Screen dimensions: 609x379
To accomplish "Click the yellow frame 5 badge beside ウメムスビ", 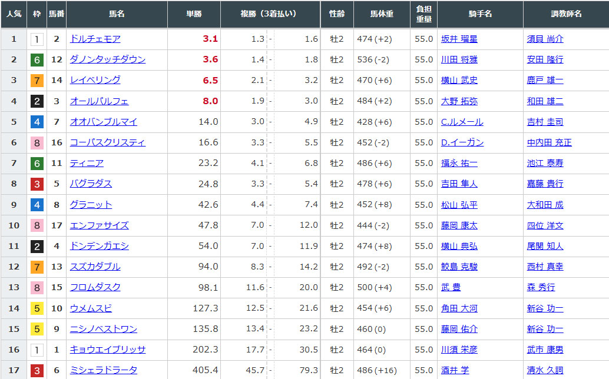I will click(x=37, y=308).
